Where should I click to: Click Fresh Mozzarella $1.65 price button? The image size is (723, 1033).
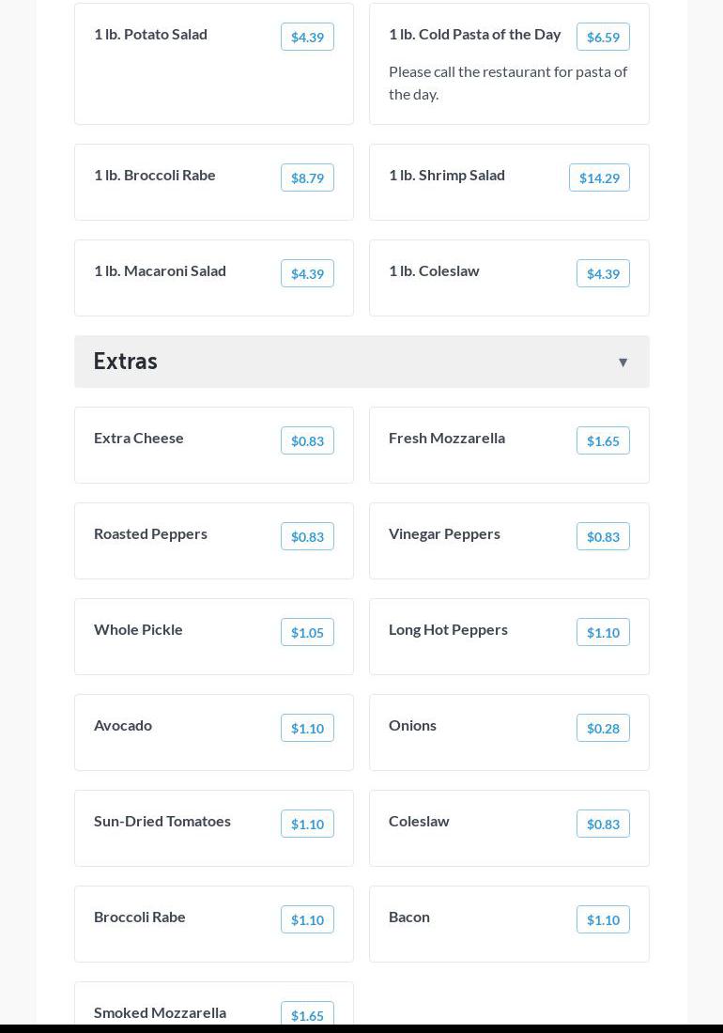[x=603, y=440]
